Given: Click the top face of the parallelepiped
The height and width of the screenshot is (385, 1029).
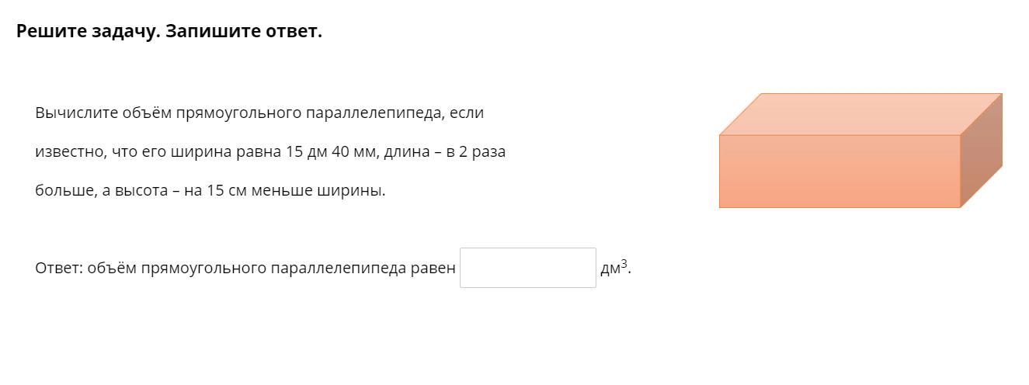Looking at the screenshot, I should click(860, 114).
